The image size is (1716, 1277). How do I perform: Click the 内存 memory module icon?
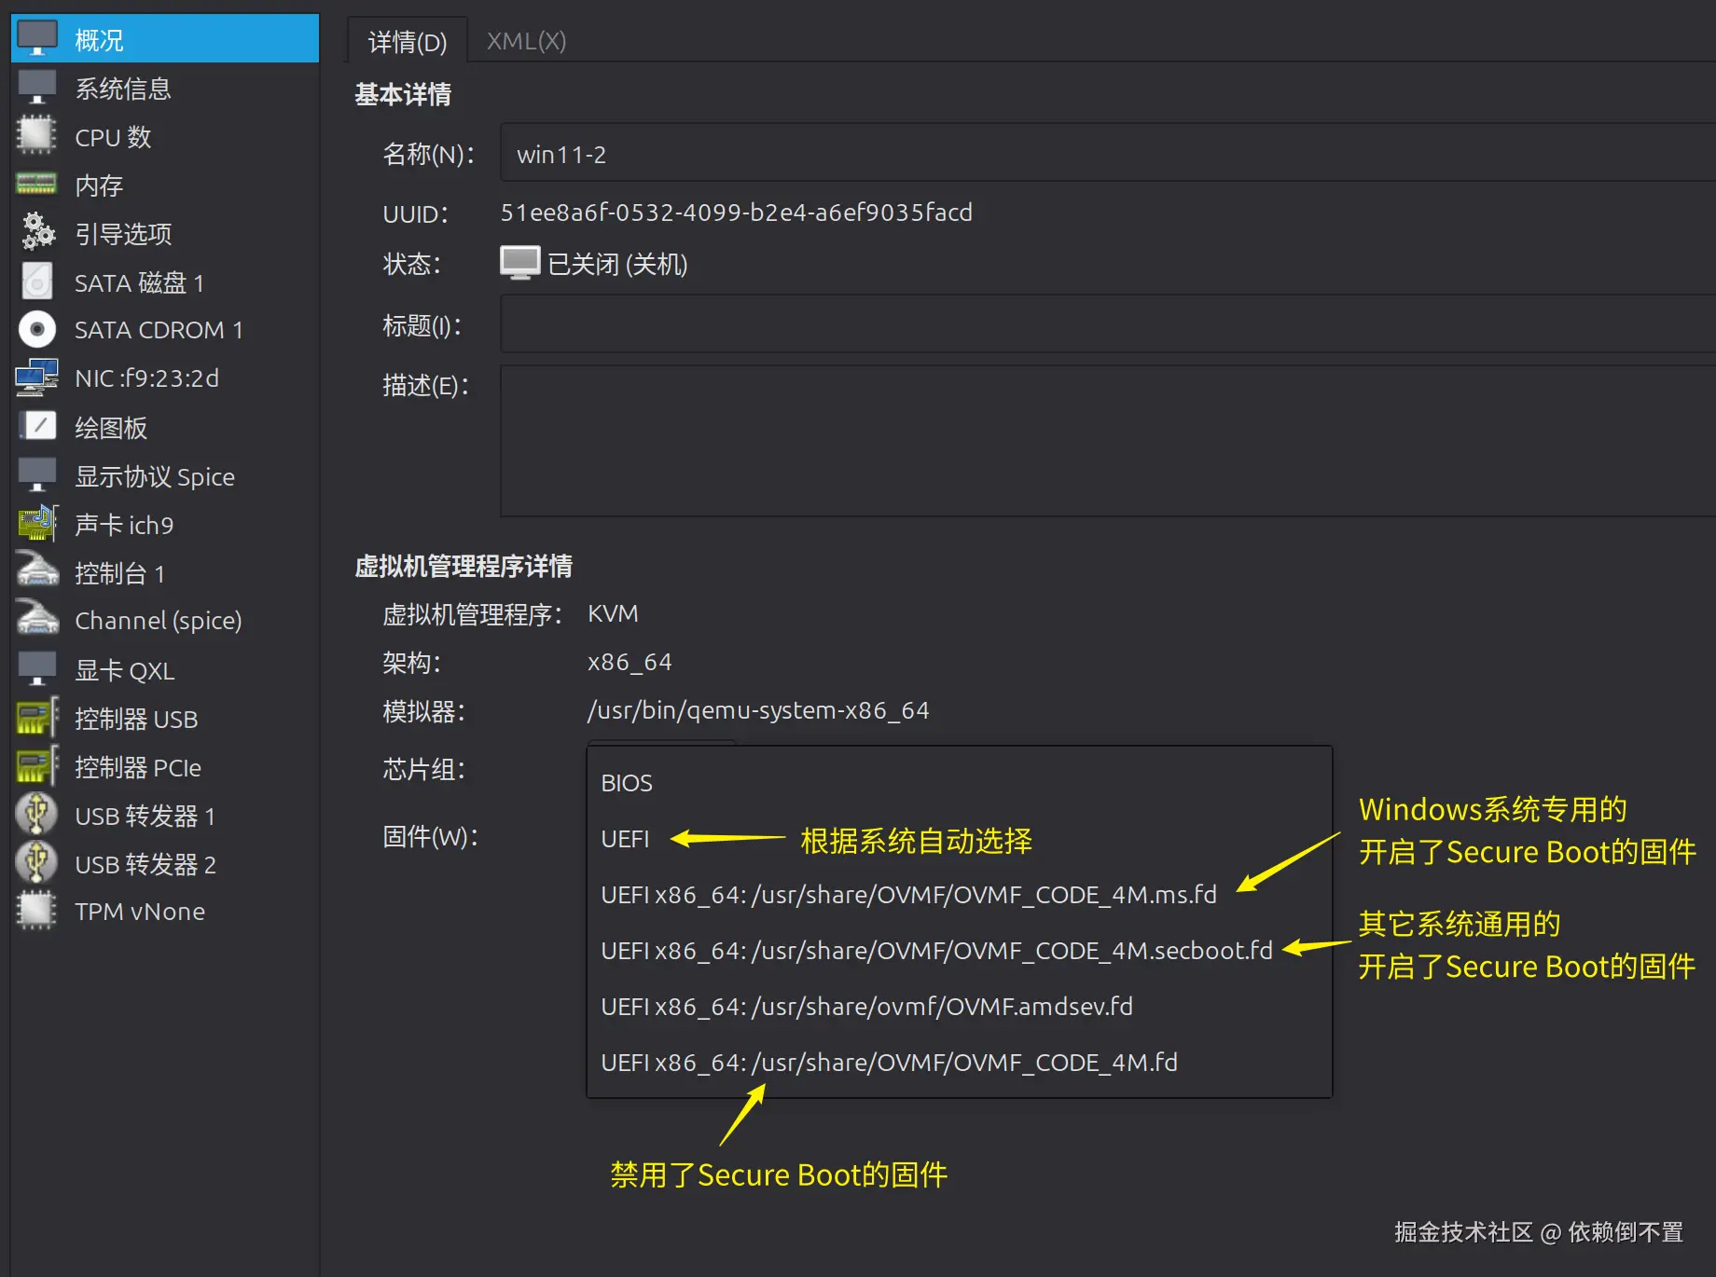(x=37, y=185)
